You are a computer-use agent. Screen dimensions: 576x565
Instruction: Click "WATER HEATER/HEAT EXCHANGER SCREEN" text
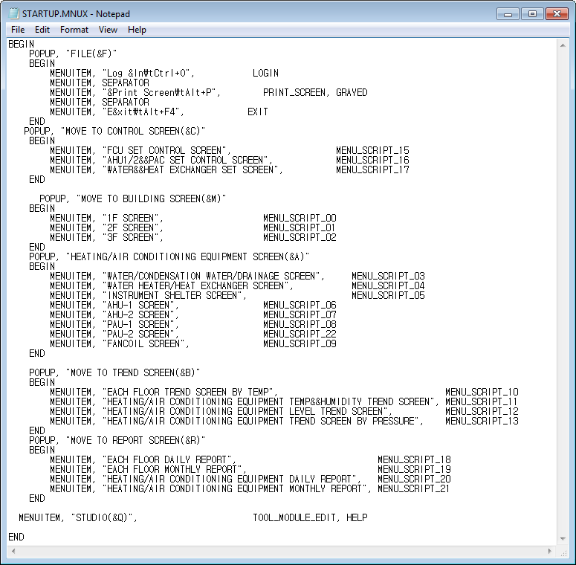(x=195, y=285)
